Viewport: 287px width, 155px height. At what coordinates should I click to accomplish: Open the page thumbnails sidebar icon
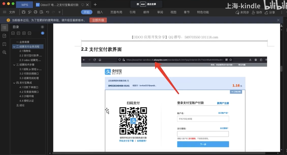tap(4, 36)
